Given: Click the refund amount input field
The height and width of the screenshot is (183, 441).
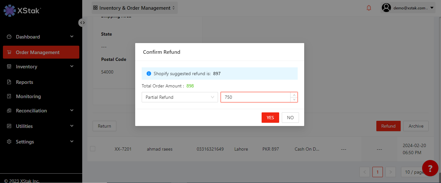Looking at the screenshot, I should (x=255, y=97).
